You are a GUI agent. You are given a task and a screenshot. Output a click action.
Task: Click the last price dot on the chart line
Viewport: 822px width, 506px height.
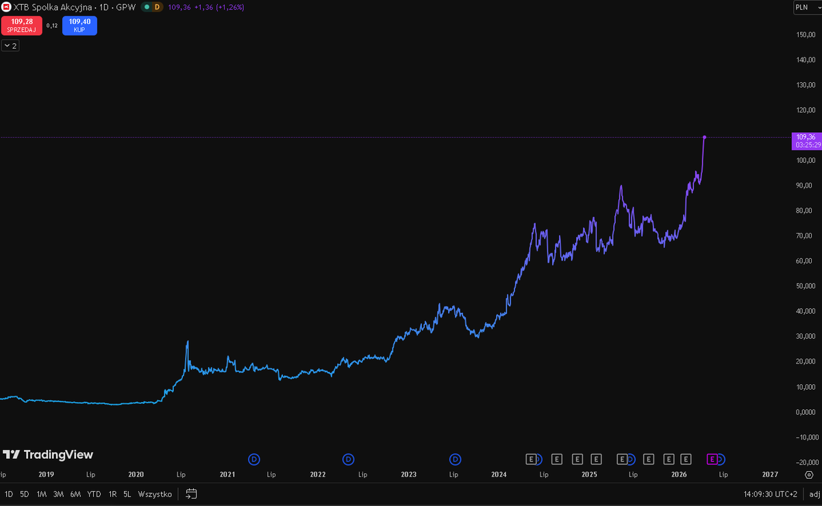coord(704,137)
